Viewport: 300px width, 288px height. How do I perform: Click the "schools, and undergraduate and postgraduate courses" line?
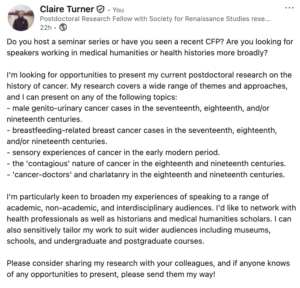coord(105,241)
